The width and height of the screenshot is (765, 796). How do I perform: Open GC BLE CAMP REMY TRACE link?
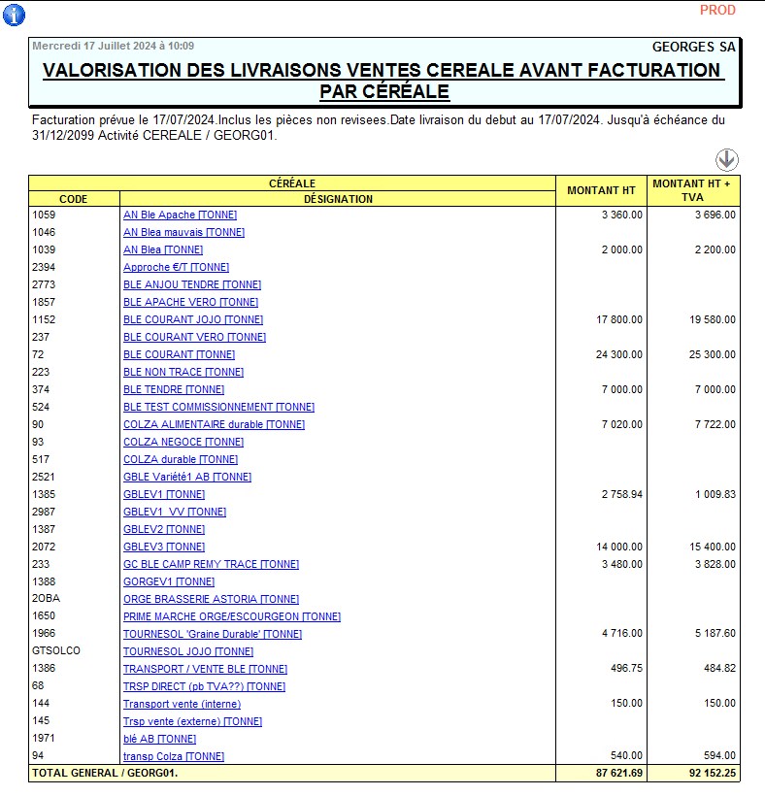point(211,564)
